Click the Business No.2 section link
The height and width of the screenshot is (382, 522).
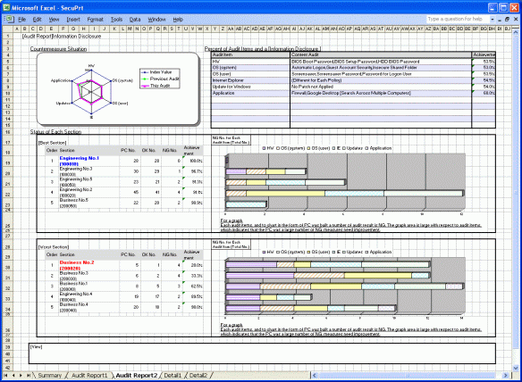click(x=77, y=265)
